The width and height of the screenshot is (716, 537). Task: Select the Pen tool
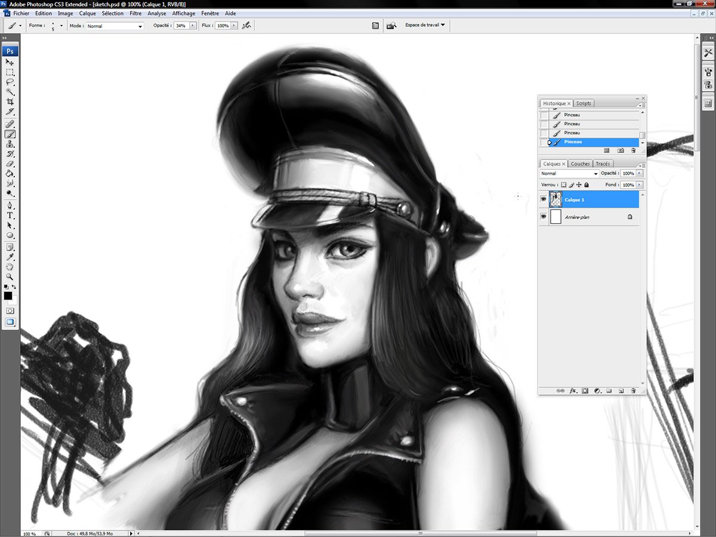point(10,206)
